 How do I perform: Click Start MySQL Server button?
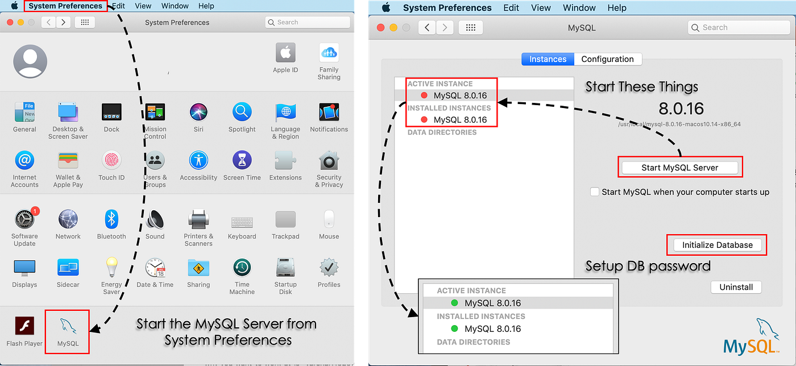click(x=679, y=168)
